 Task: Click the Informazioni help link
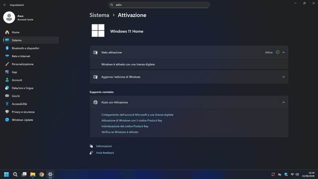(x=104, y=146)
